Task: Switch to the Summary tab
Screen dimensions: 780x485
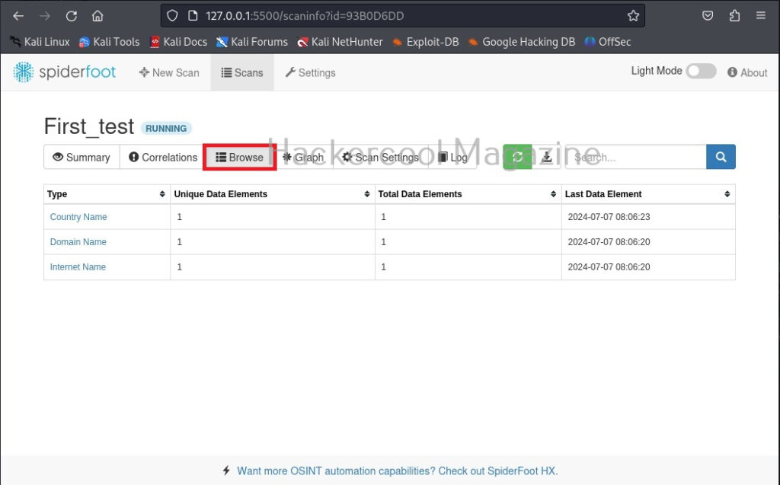Action: click(x=82, y=157)
